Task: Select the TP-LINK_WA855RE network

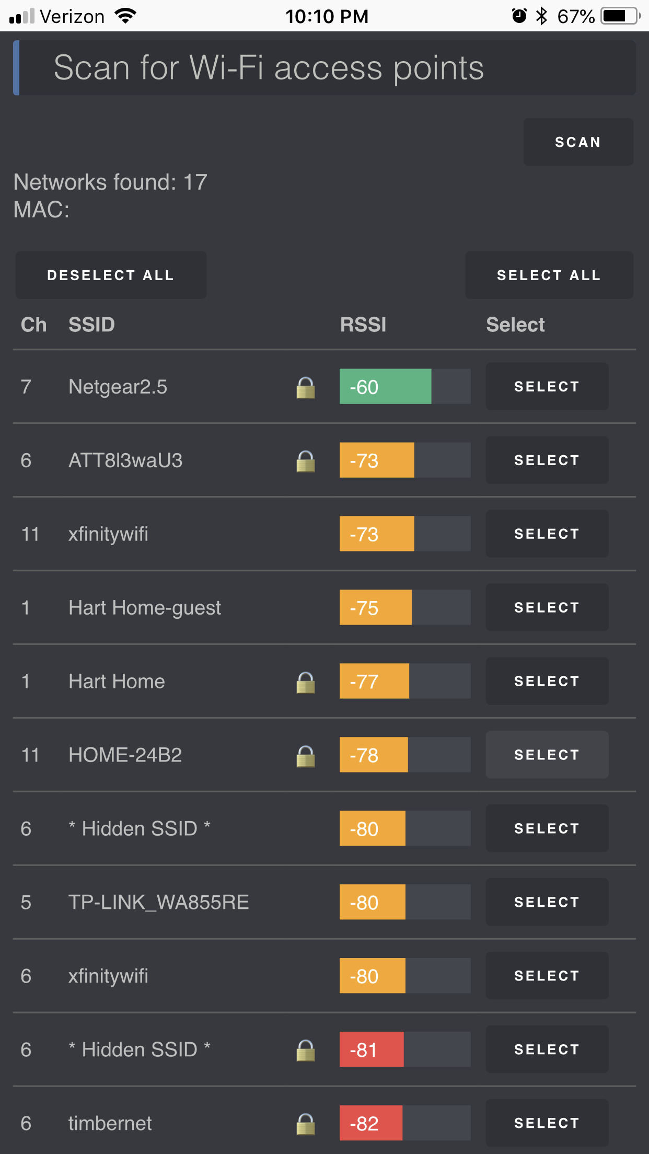Action: pyautogui.click(x=547, y=903)
